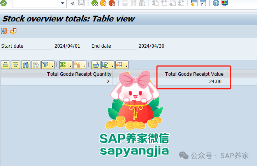Open Help question mark icon
The image size is (257, 166).
click(216, 3)
